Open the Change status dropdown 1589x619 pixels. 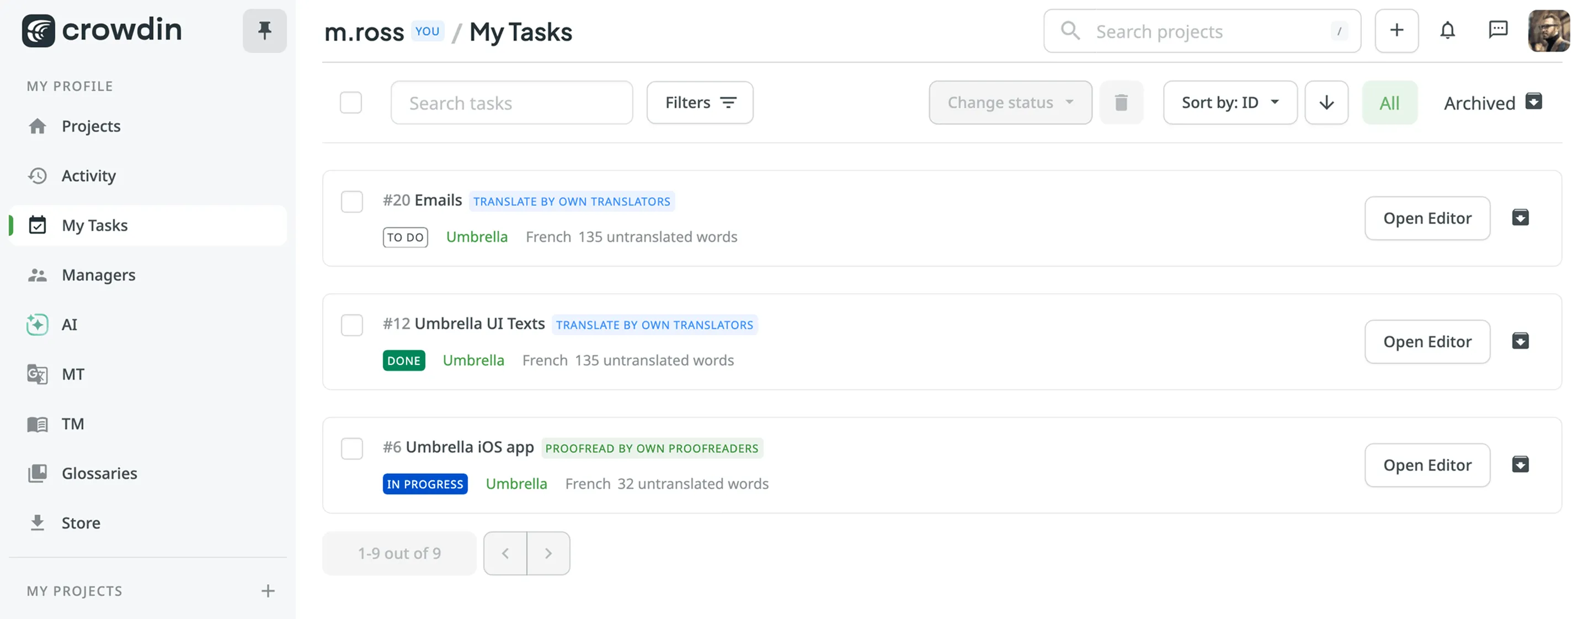[x=1010, y=103]
